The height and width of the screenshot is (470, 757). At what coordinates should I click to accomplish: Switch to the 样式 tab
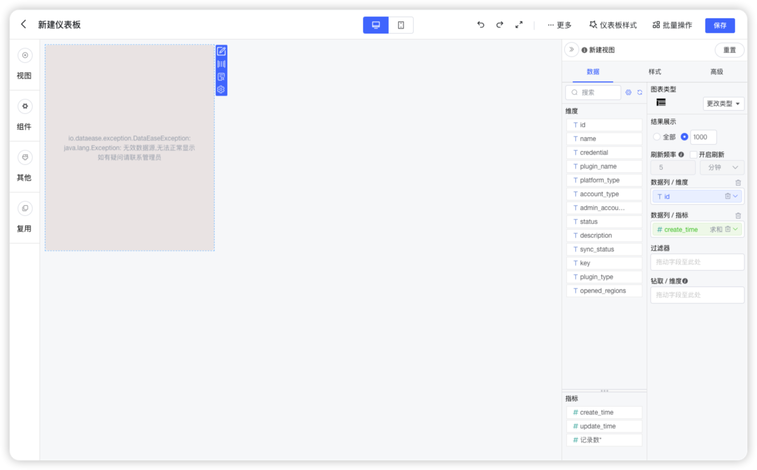[x=655, y=72]
